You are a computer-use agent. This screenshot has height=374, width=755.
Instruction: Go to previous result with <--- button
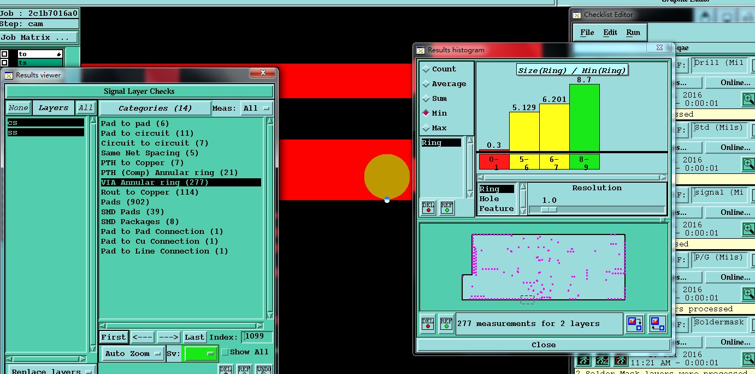click(143, 337)
